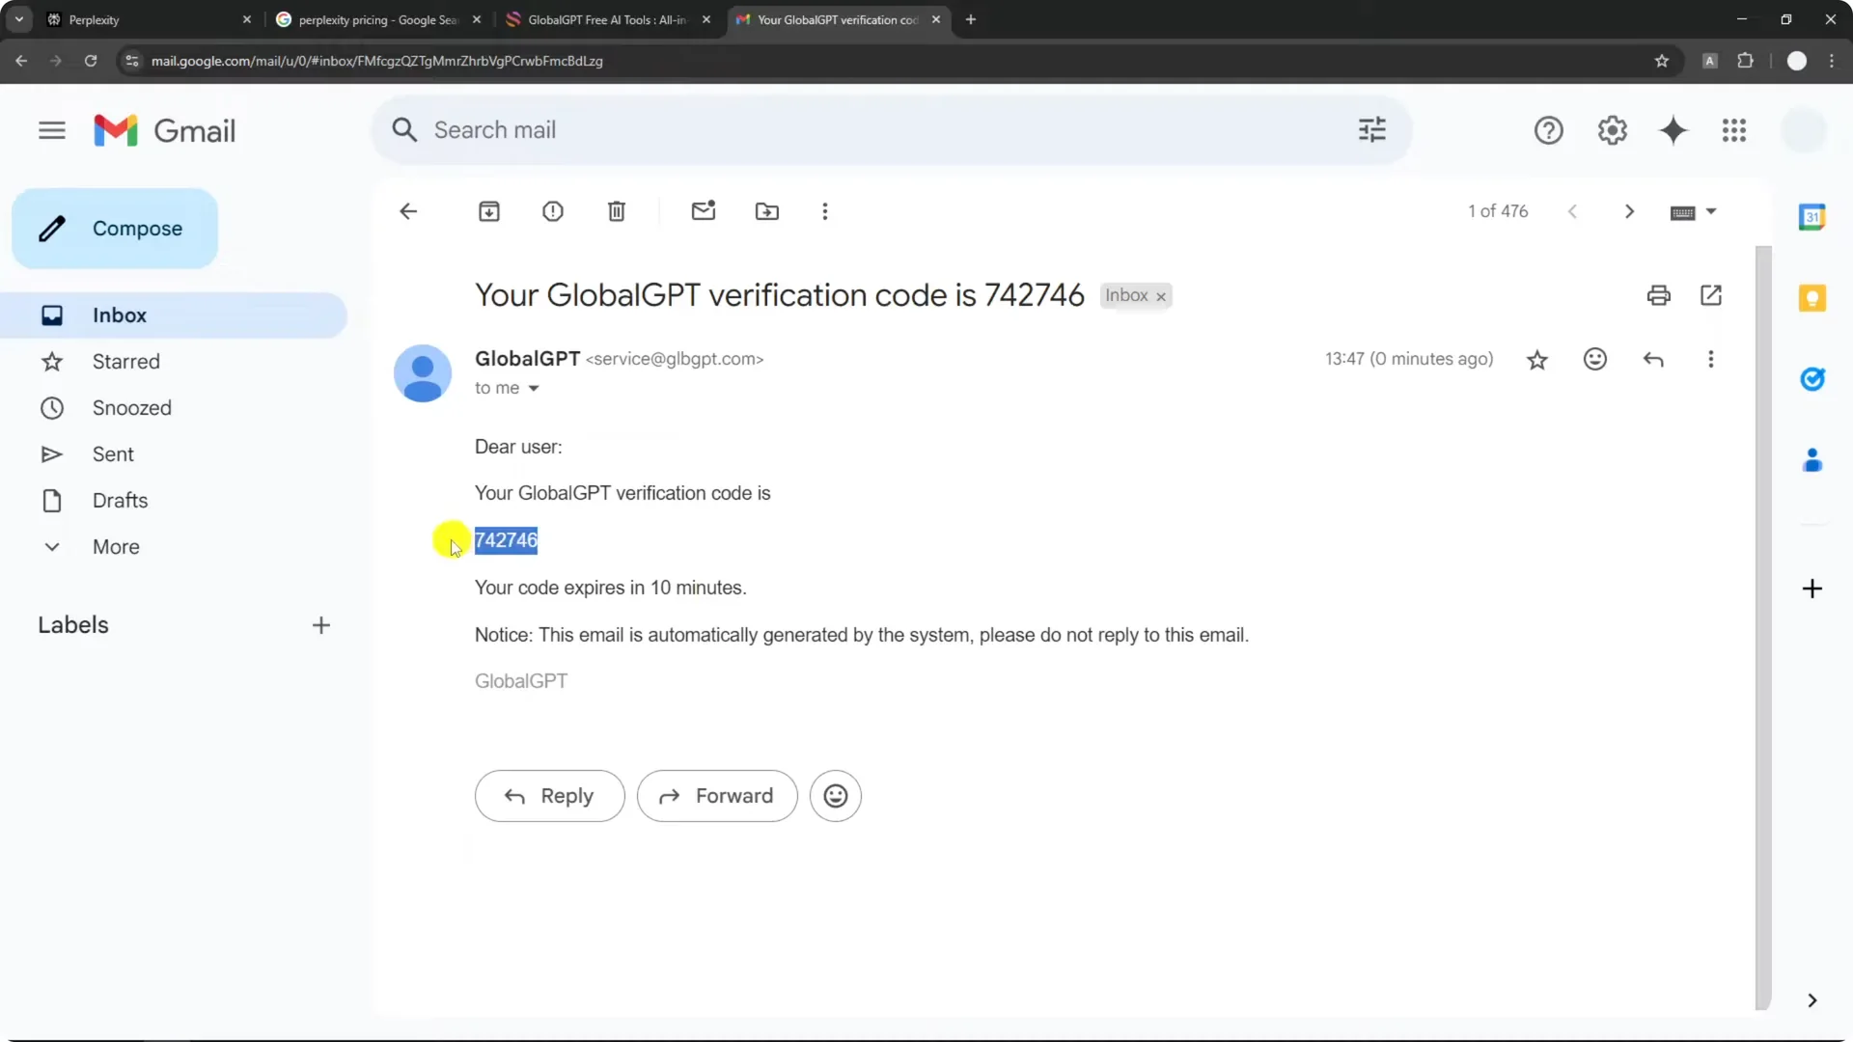Click the Search mail field

pos(772,129)
